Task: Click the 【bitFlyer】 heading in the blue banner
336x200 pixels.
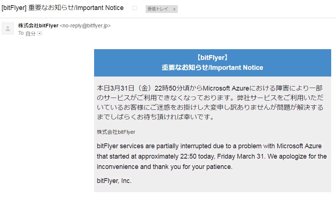Action: coord(212,57)
